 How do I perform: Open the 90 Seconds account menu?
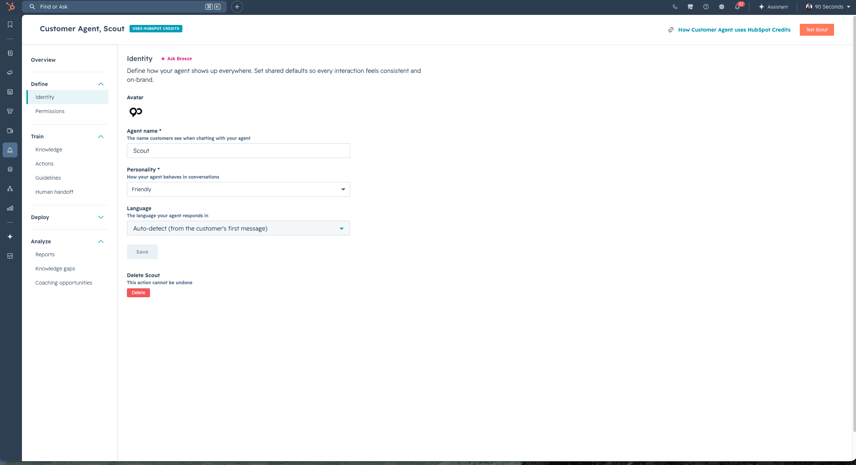[x=828, y=7]
